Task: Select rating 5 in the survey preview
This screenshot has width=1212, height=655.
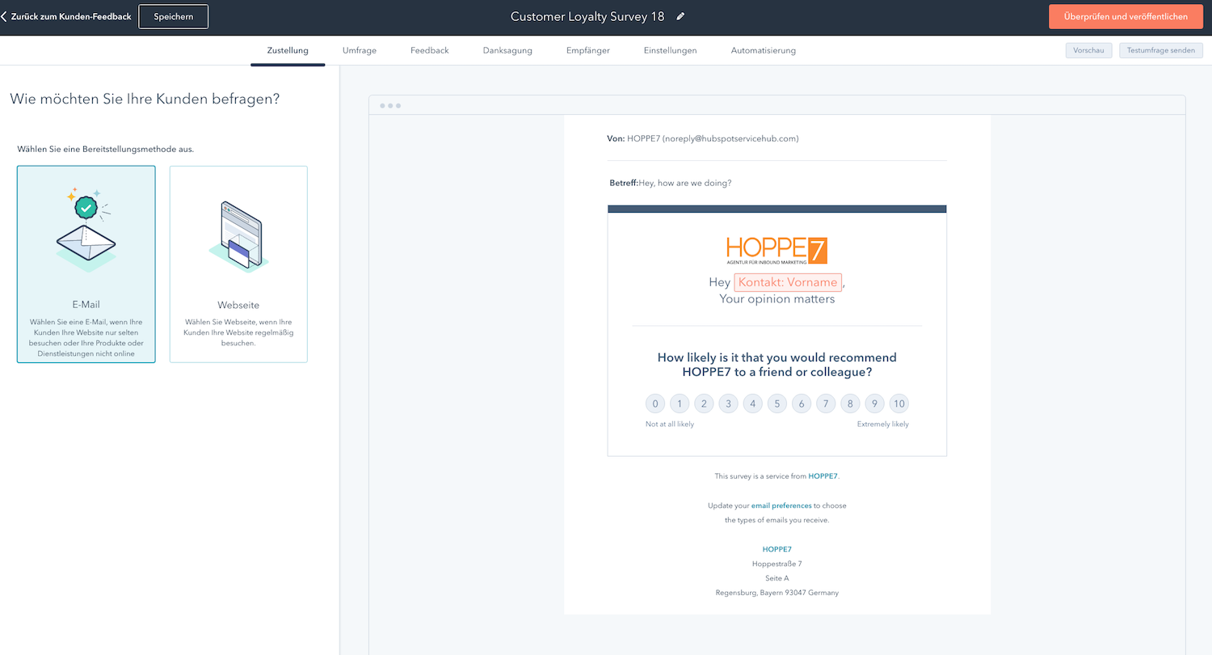Action: 777,404
